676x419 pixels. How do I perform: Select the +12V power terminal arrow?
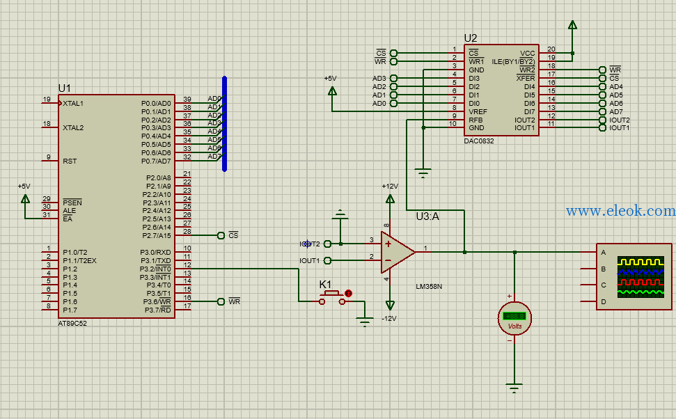tap(390, 199)
